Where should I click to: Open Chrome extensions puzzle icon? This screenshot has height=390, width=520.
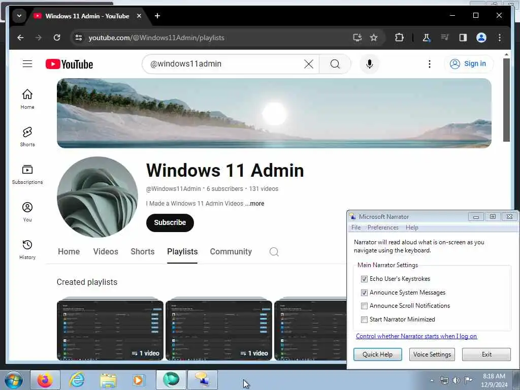[399, 38]
